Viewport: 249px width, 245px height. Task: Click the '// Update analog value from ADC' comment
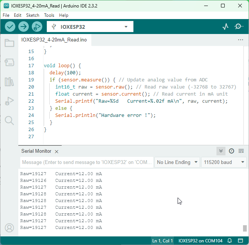163,80
